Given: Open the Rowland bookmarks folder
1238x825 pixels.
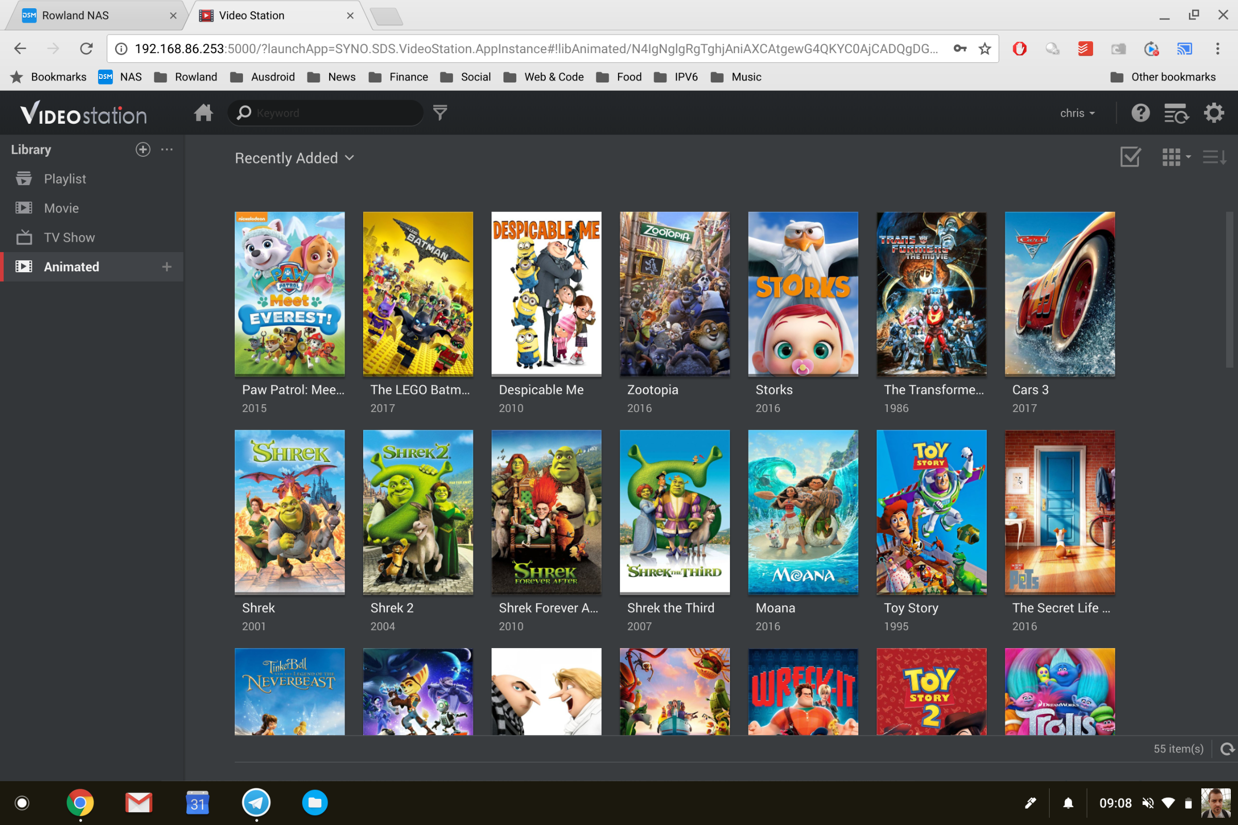Looking at the screenshot, I should click(x=186, y=77).
